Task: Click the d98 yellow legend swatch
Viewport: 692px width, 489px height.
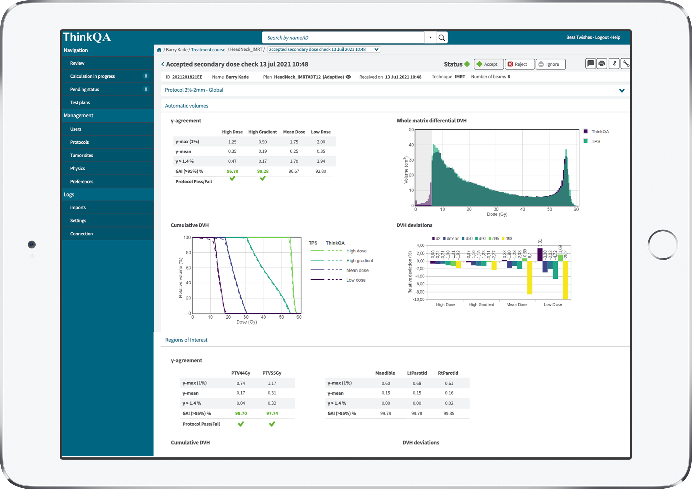Action: [x=503, y=239]
